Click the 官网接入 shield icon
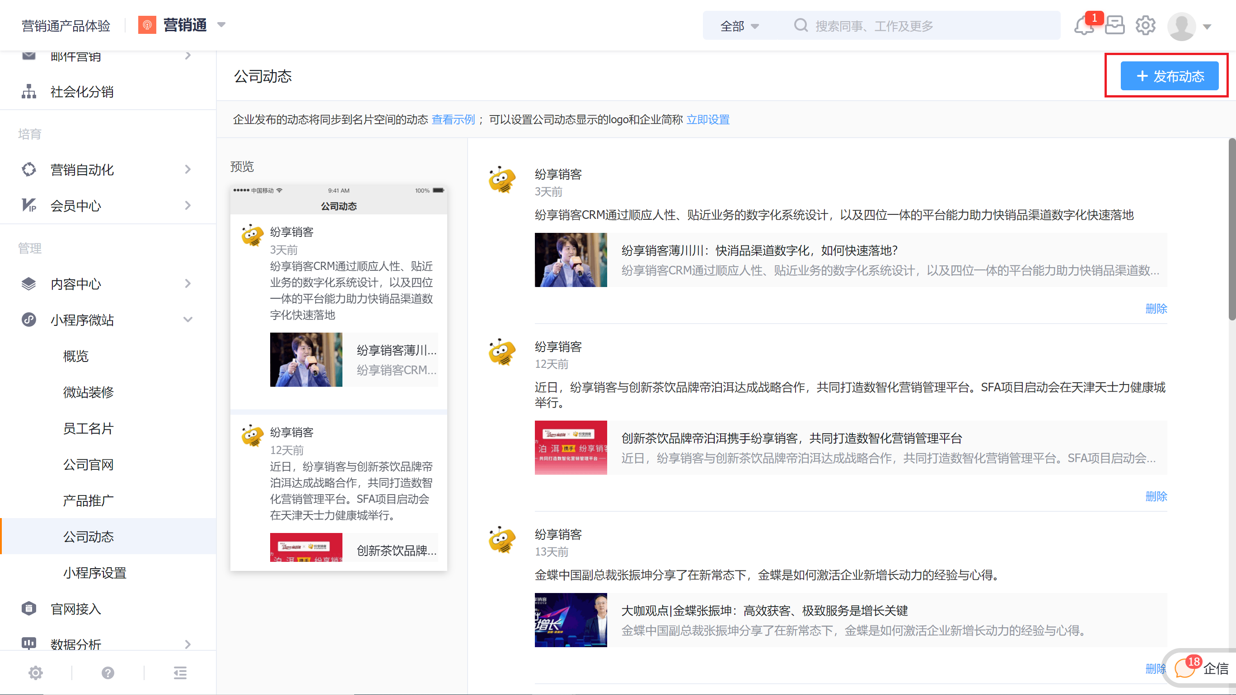1236x695 pixels. [x=29, y=609]
